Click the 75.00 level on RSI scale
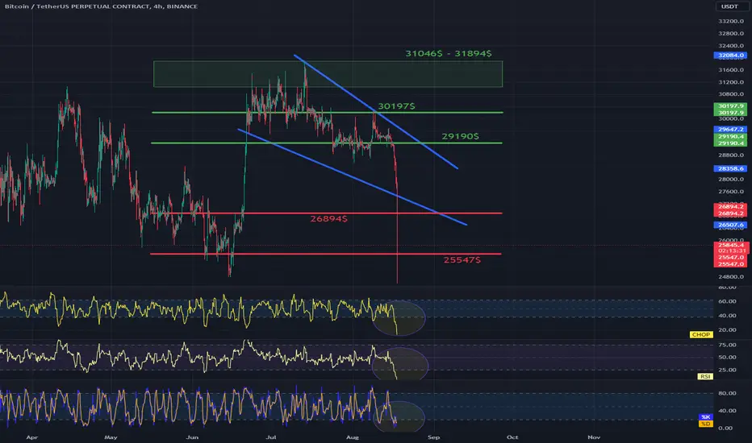This screenshot has height=443, width=752. point(728,345)
